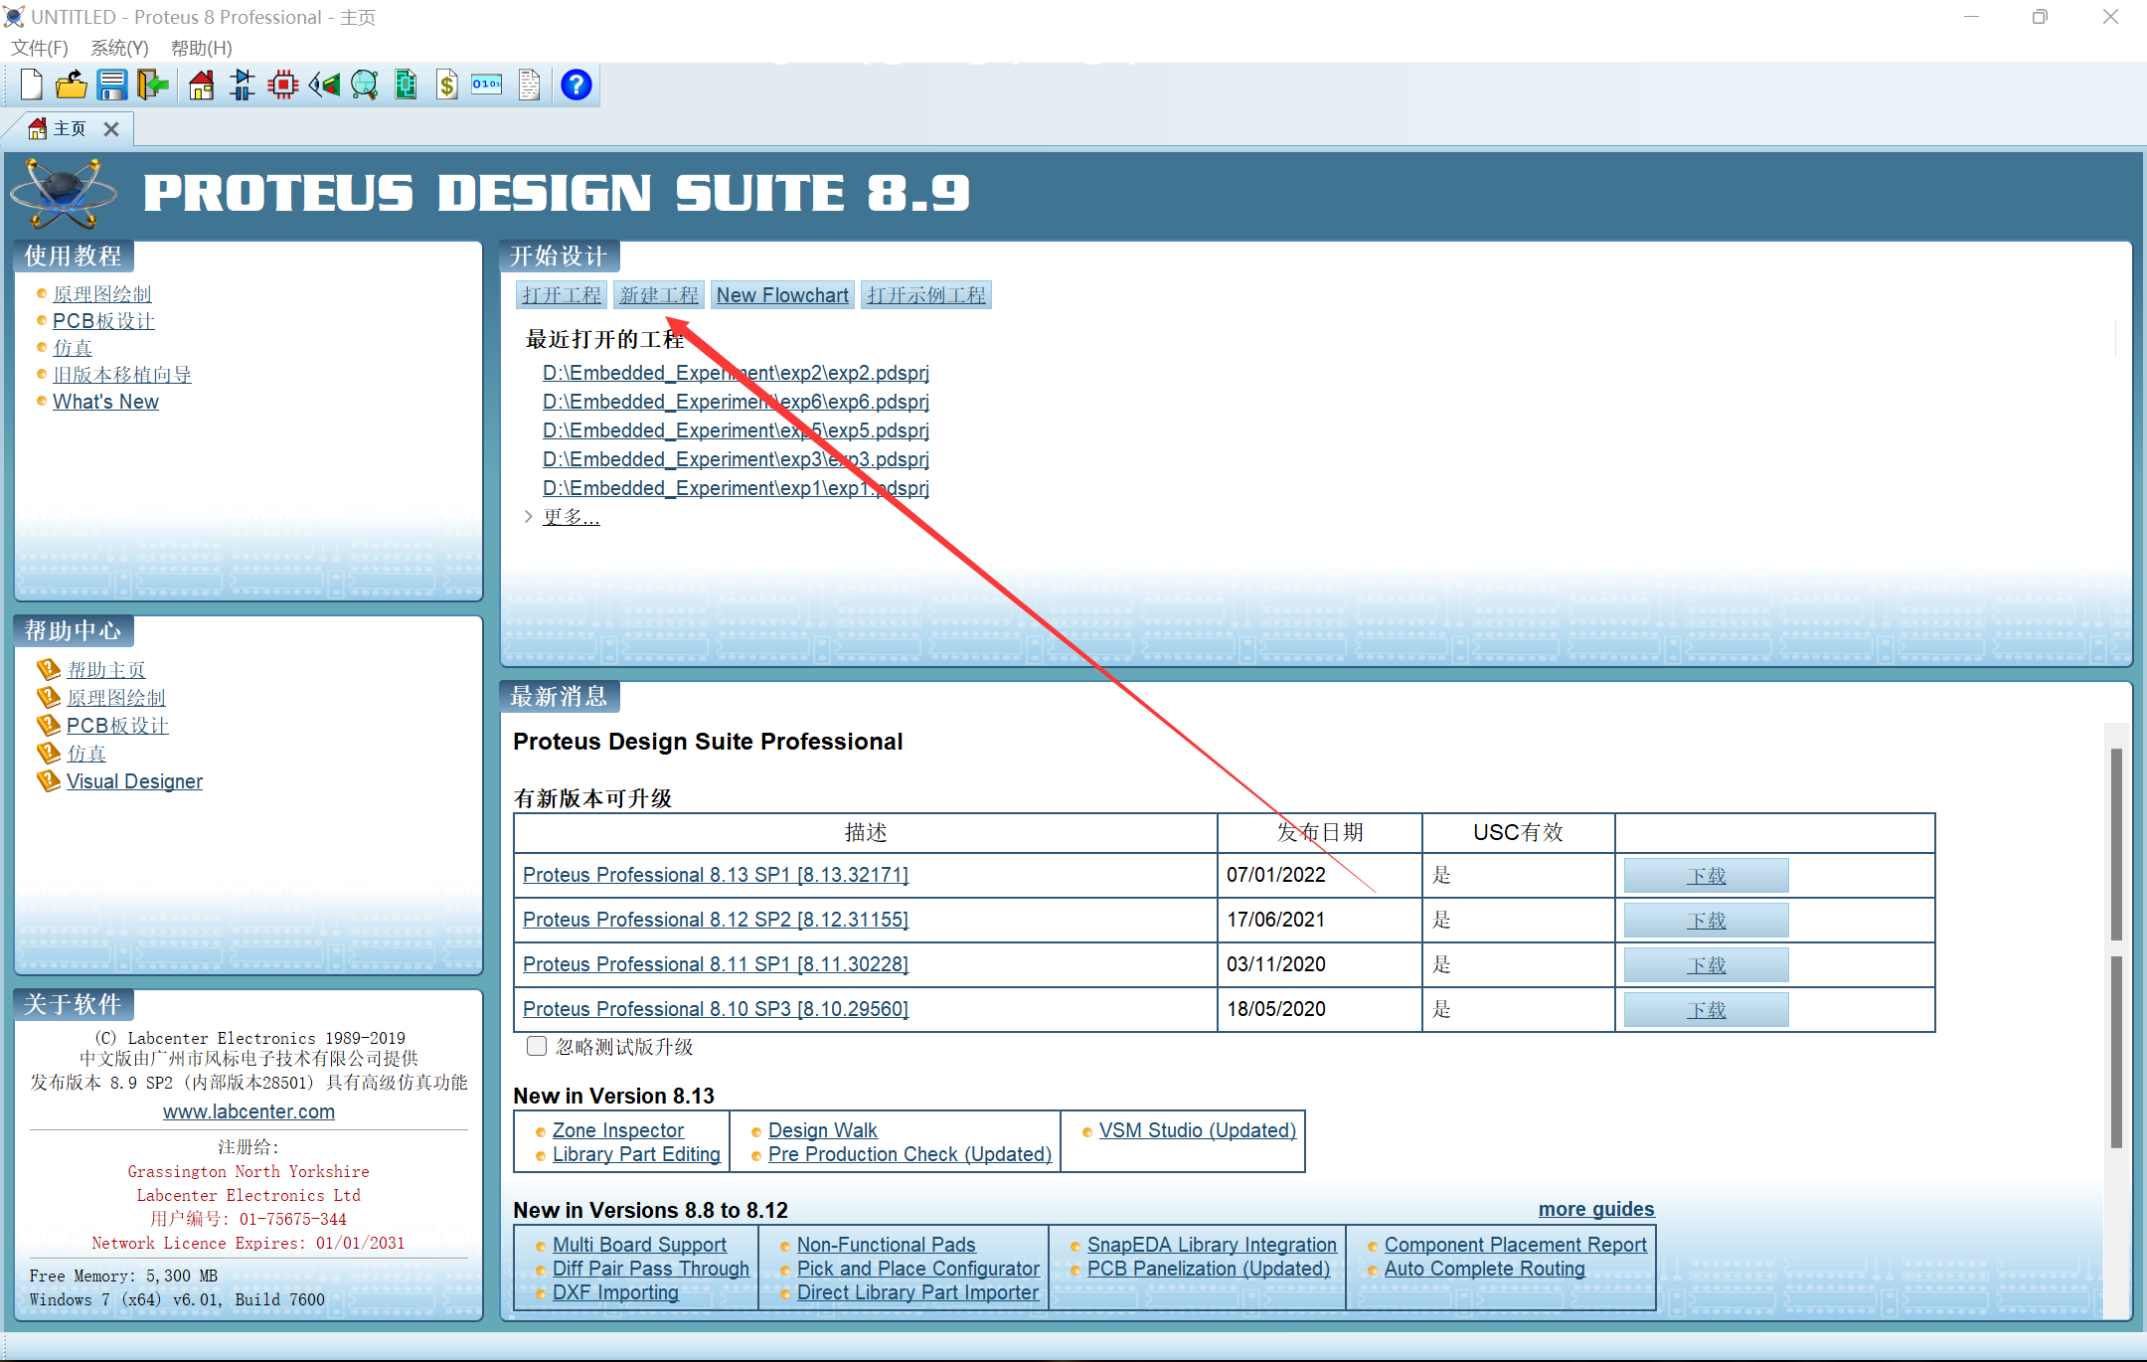Open the PCB Layout chip icon

pos(283,85)
